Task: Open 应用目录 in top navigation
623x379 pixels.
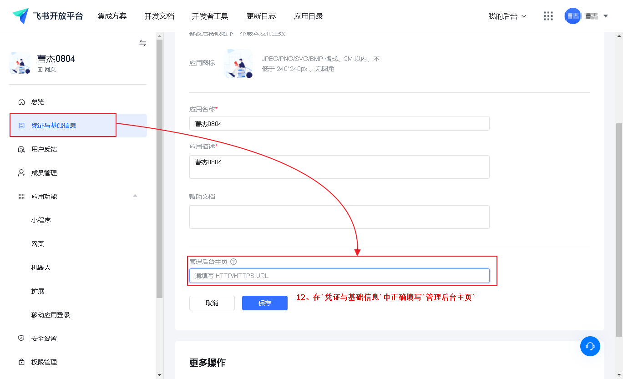Action: coord(308,16)
